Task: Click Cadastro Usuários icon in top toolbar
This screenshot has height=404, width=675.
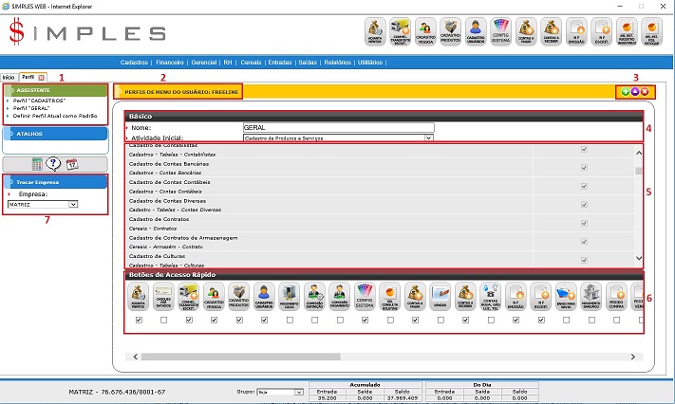Action: [x=476, y=33]
